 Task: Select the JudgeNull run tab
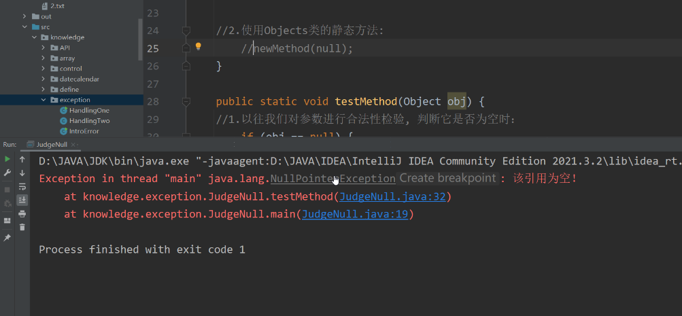click(x=50, y=145)
